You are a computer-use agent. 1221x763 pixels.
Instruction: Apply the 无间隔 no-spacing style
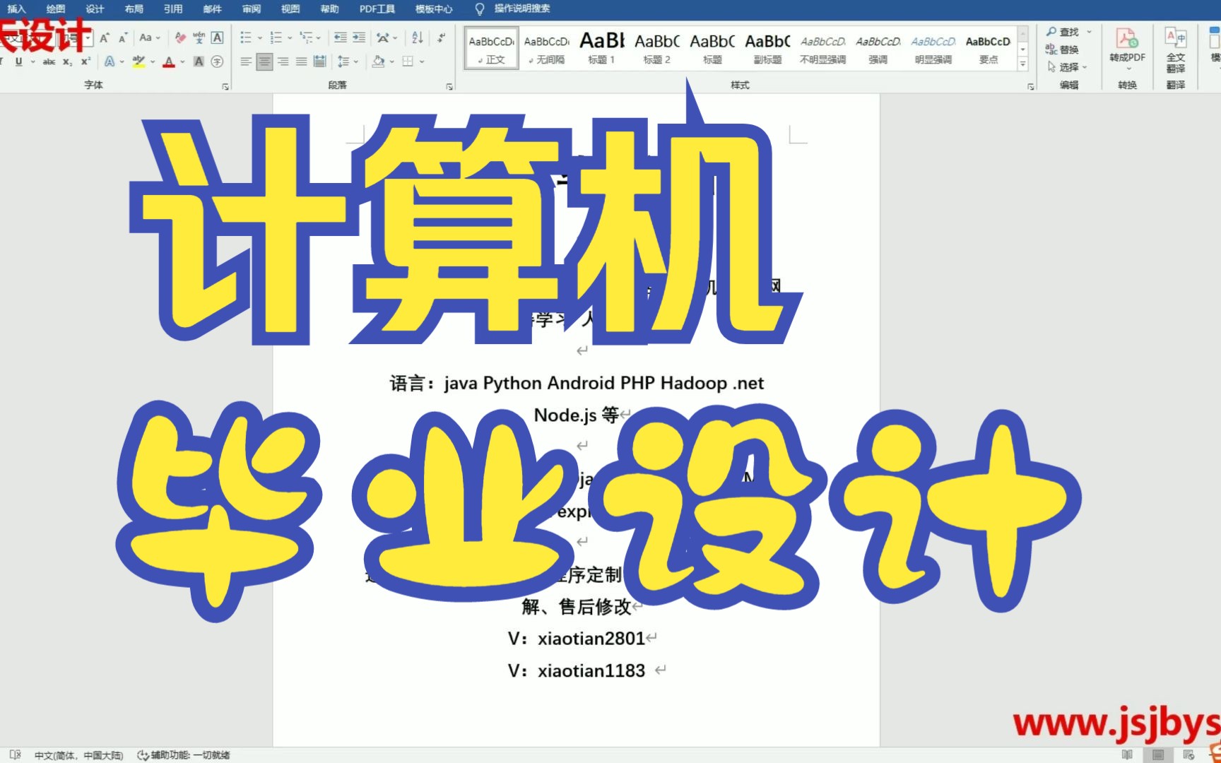[547, 48]
